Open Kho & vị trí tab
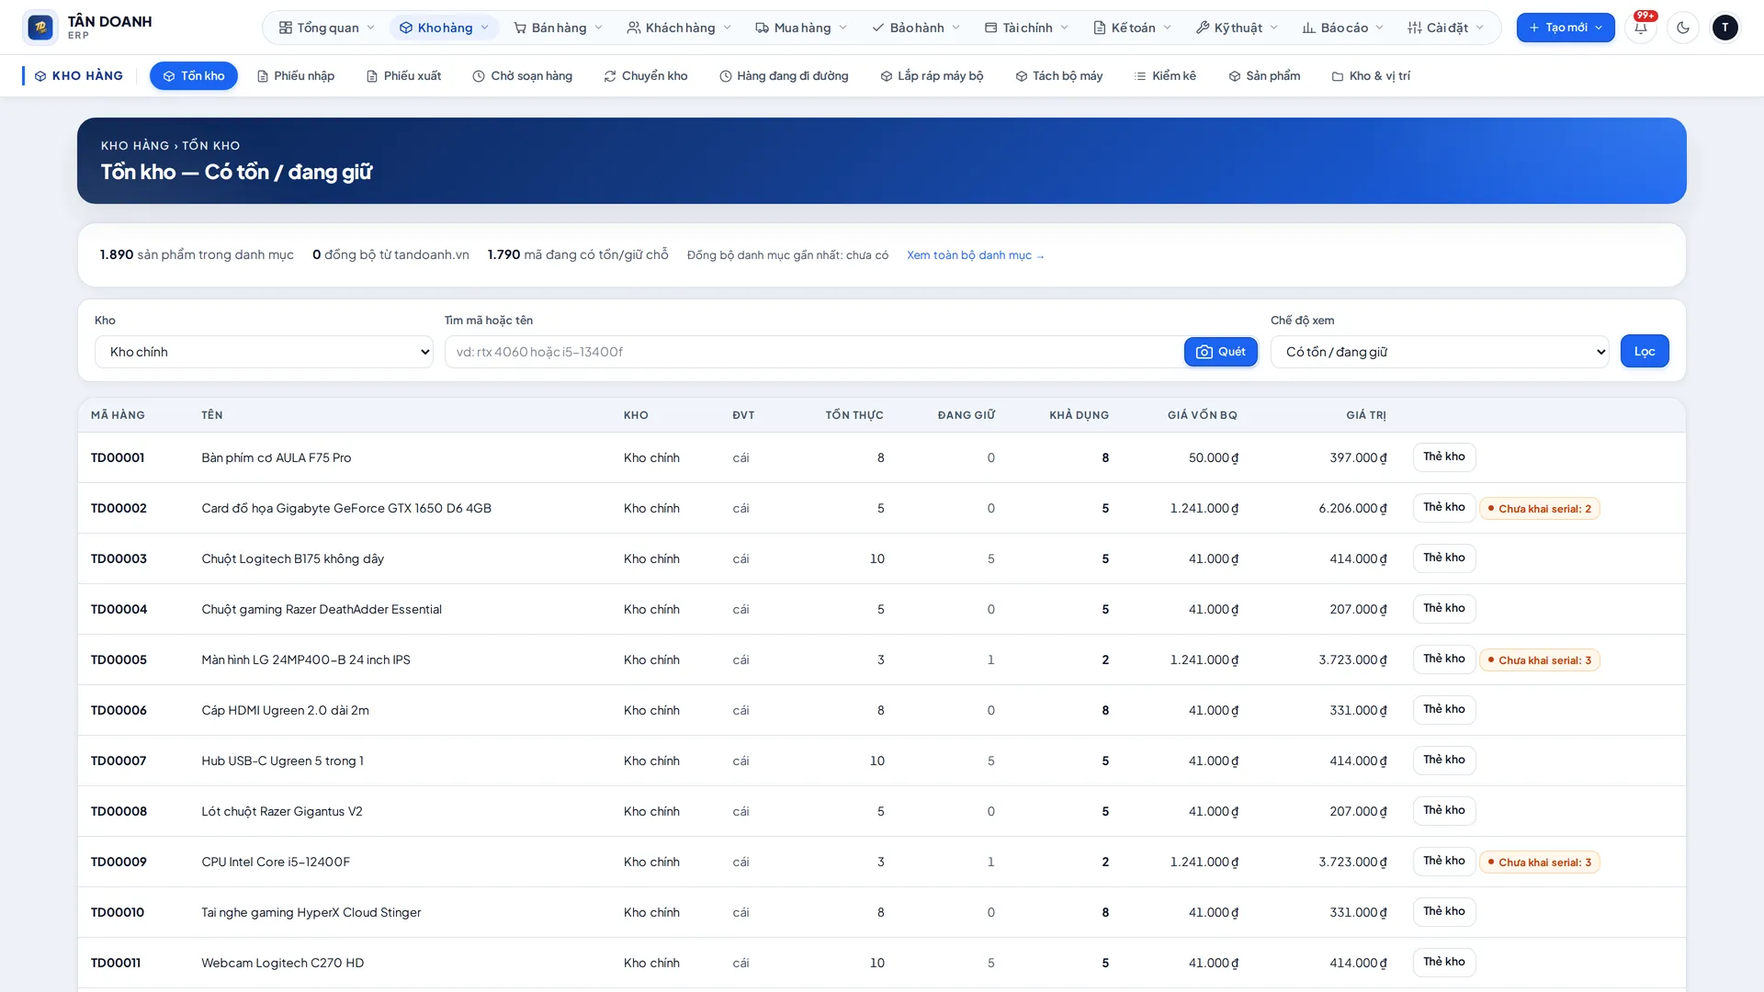This screenshot has width=1764, height=992. point(1372,76)
